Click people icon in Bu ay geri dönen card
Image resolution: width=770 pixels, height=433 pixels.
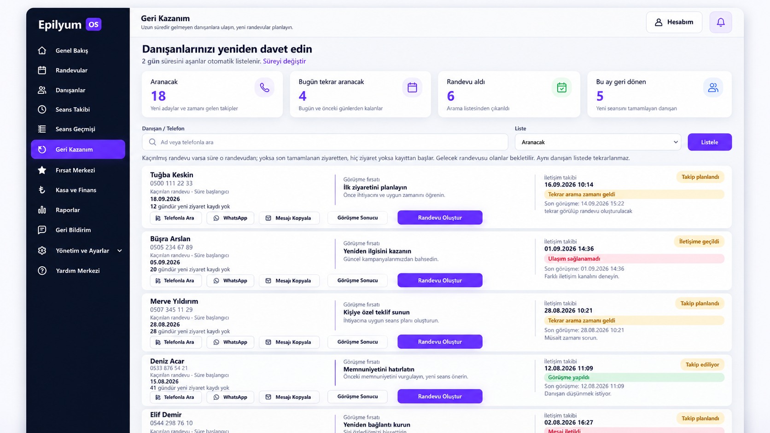(x=713, y=87)
